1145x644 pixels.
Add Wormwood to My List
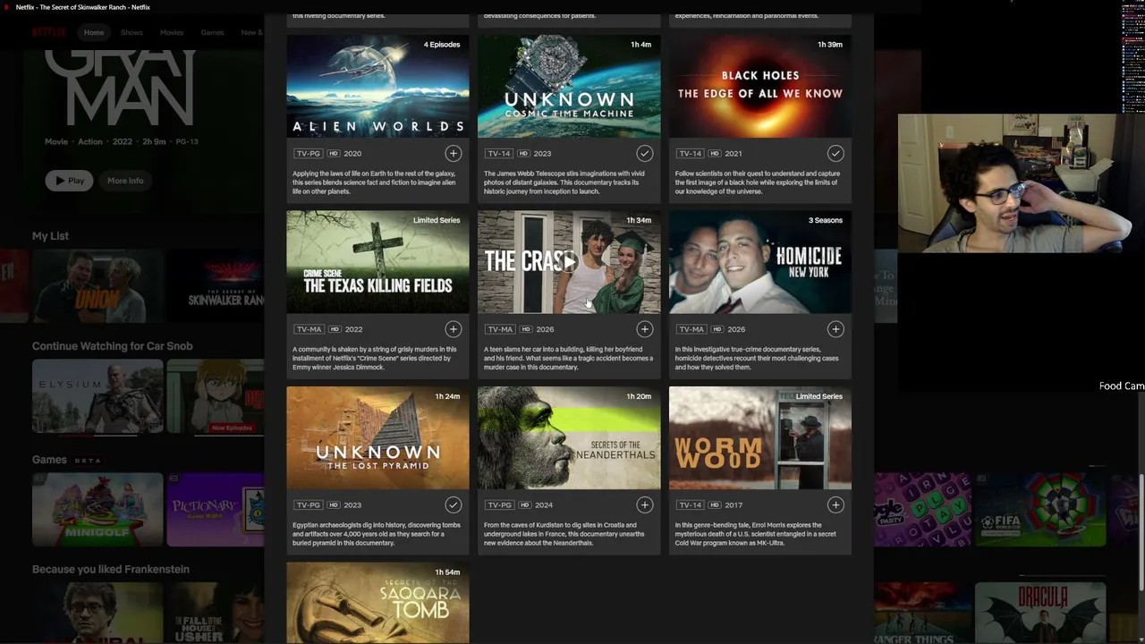(x=835, y=505)
